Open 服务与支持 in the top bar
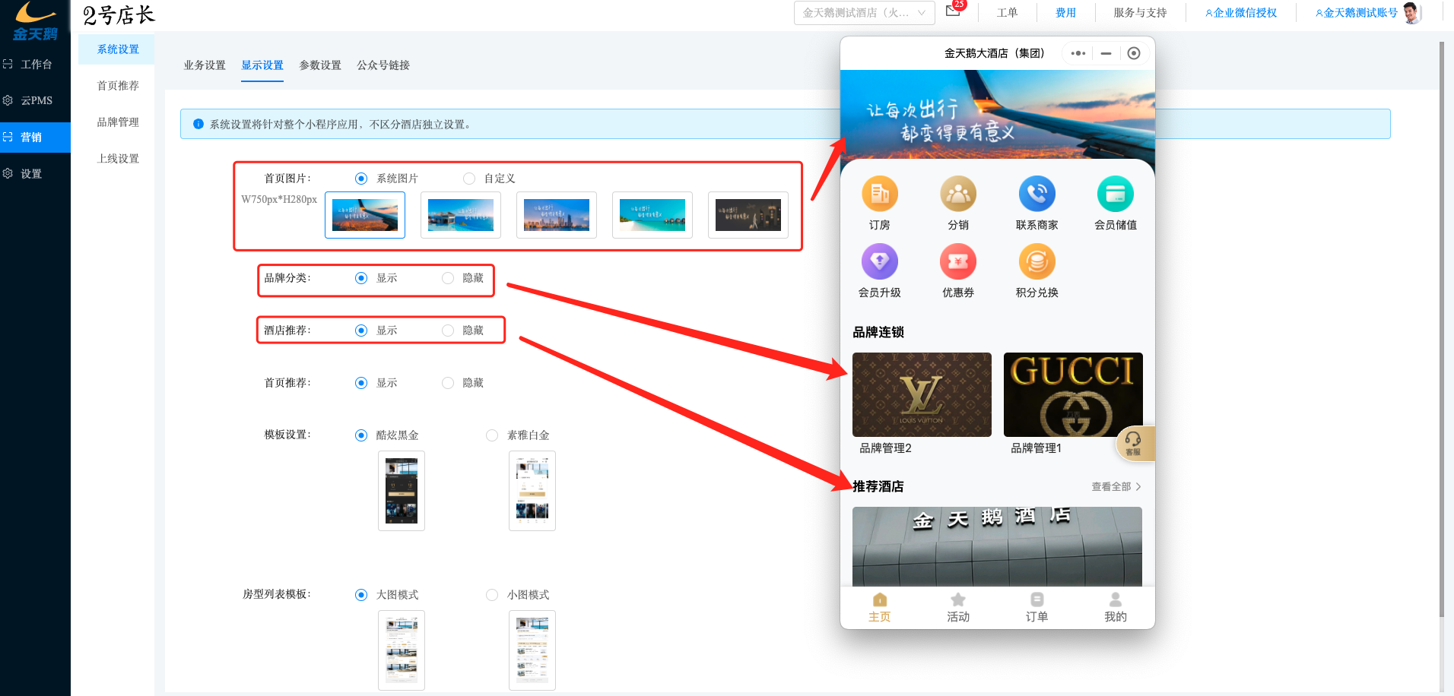This screenshot has height=696, width=1454. (x=1140, y=13)
